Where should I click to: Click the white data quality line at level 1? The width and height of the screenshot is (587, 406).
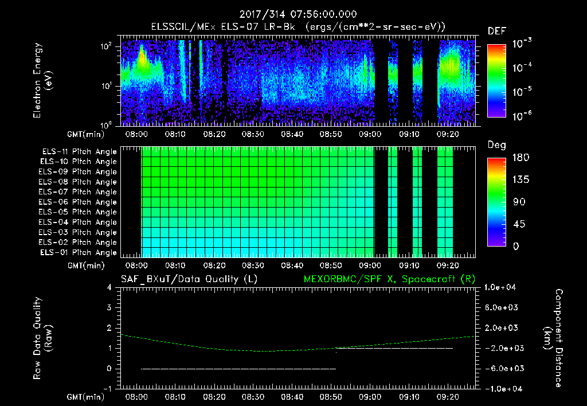pos(394,348)
